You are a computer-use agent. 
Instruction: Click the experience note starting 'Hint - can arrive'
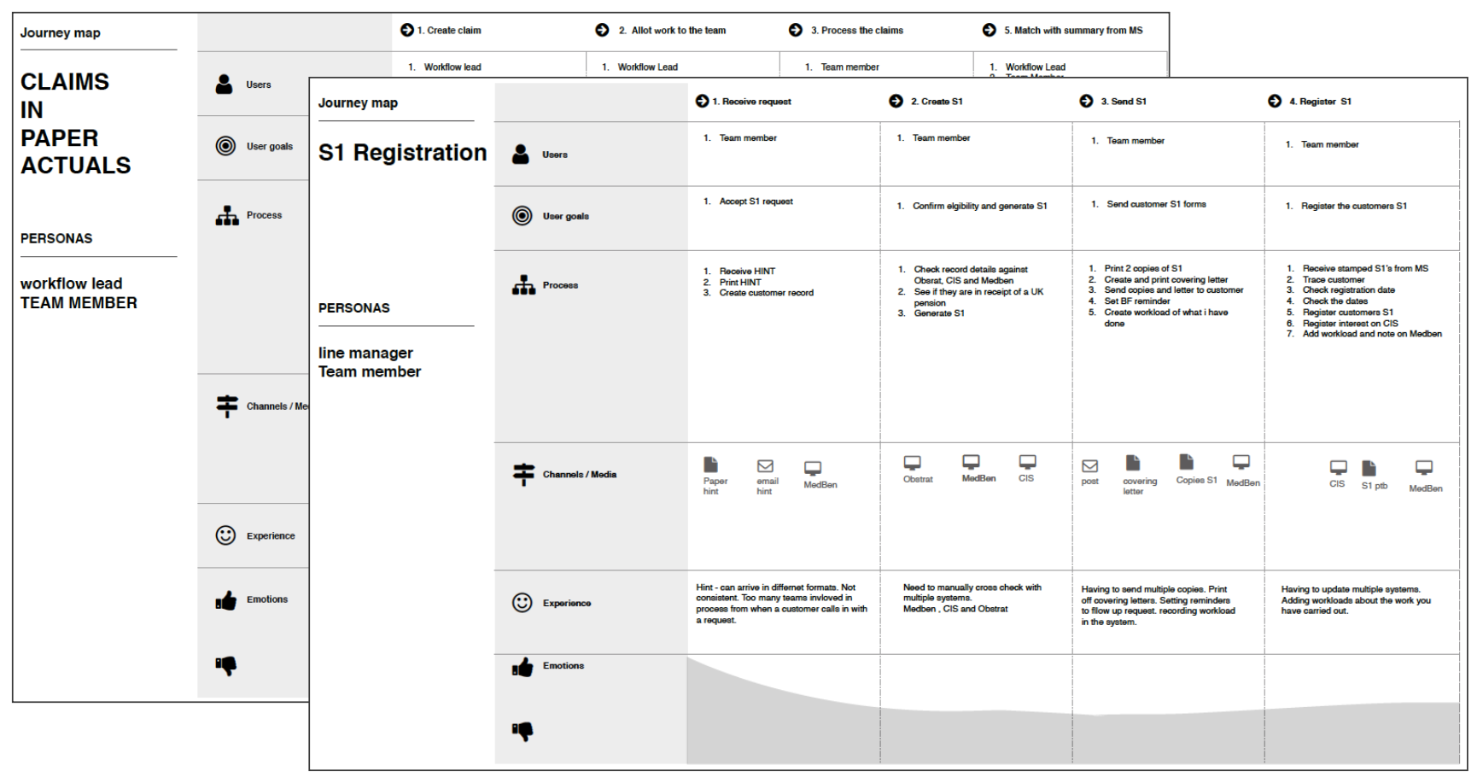tap(781, 604)
